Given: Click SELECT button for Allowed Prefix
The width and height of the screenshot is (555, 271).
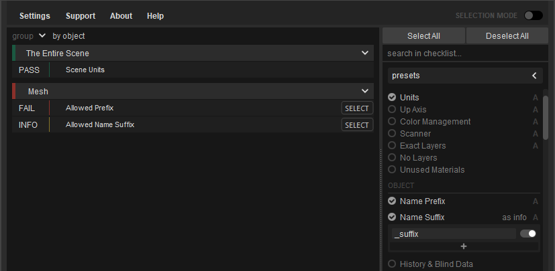Looking at the screenshot, I should click(x=357, y=108).
